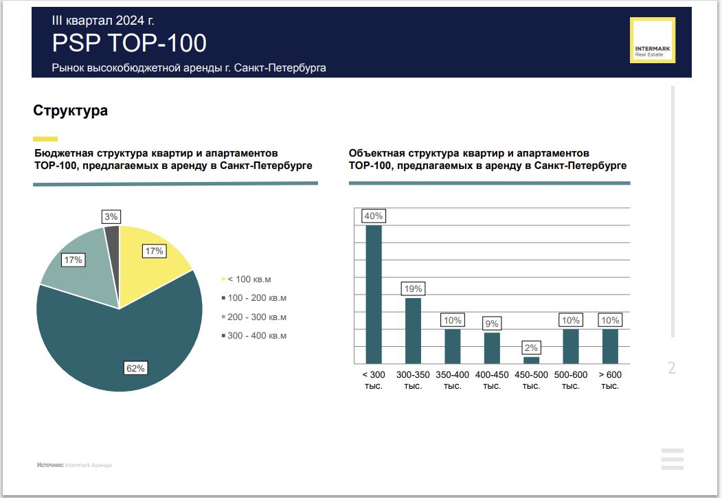Click the "3%" pie label
Image resolution: width=722 pixels, height=498 pixels.
[111, 217]
